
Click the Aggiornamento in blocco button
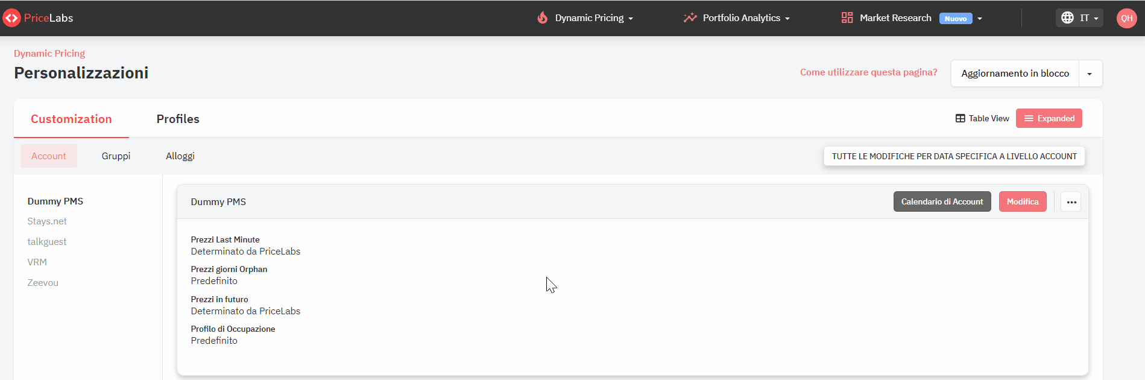1015,74
